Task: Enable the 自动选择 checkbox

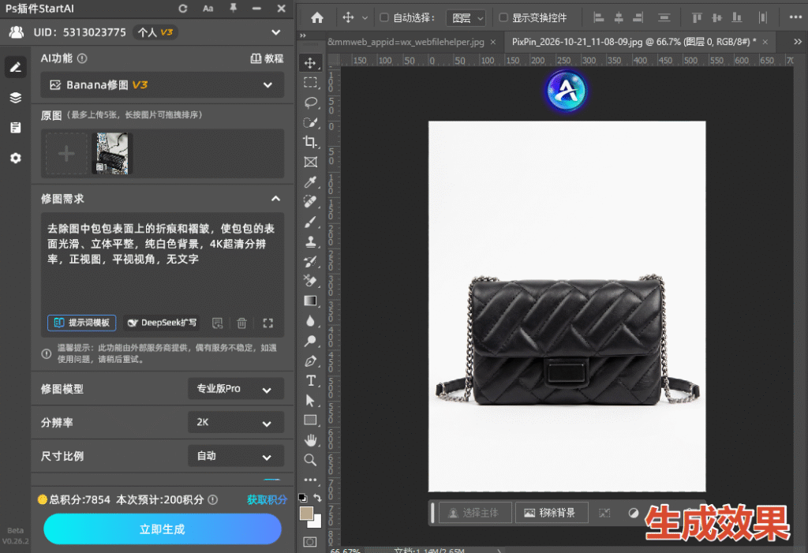Action: pos(384,17)
